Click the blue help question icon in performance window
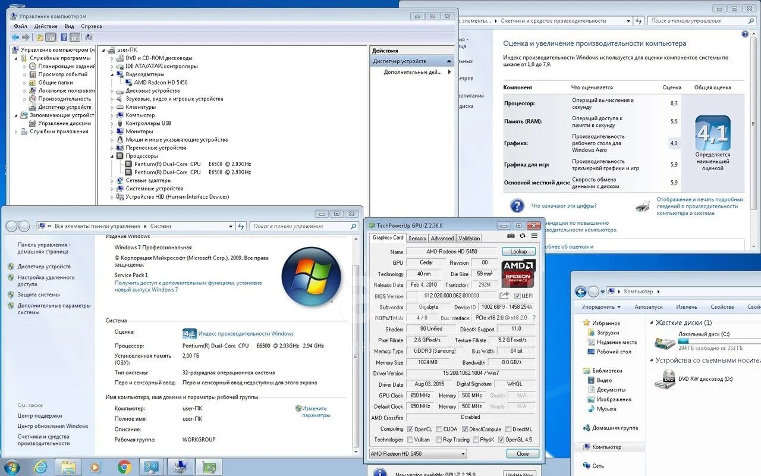The image size is (761, 476). tap(518, 205)
